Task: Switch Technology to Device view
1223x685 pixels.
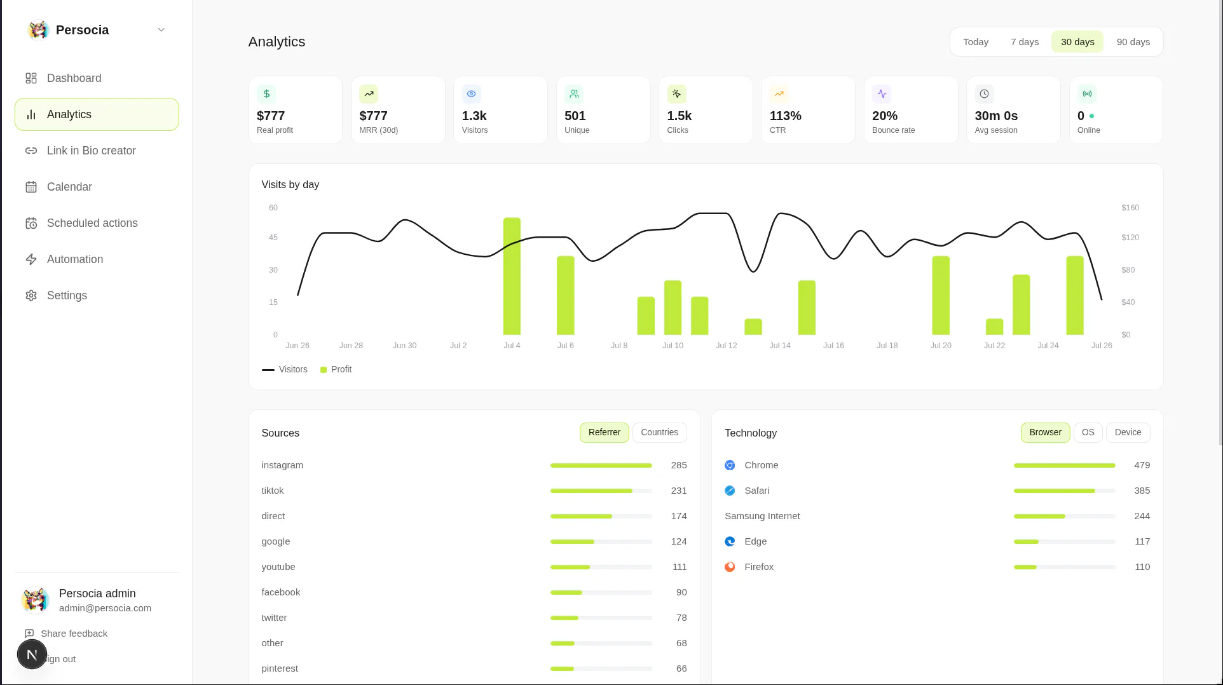Action: tap(1128, 433)
